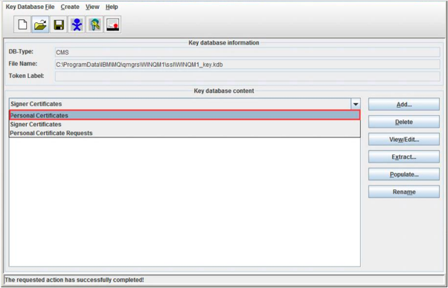
Task: Click the DB-Type: label
Action: (21, 51)
